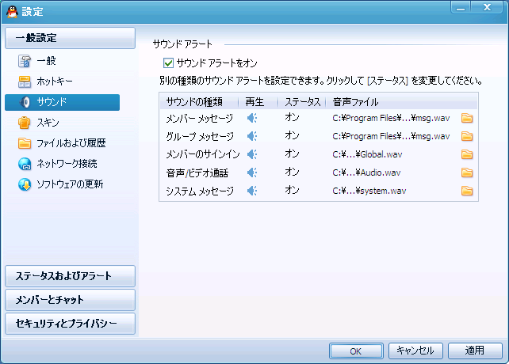
Task: Toggle status オン for メンバーのサインイン
Action: pos(292,154)
